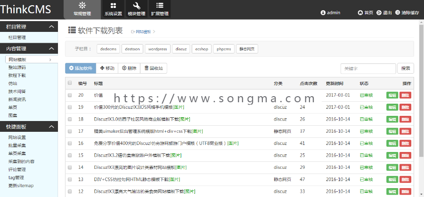Collapse the 快捷面板 sidebar section
Screen dimensions: 424x197
51,127
